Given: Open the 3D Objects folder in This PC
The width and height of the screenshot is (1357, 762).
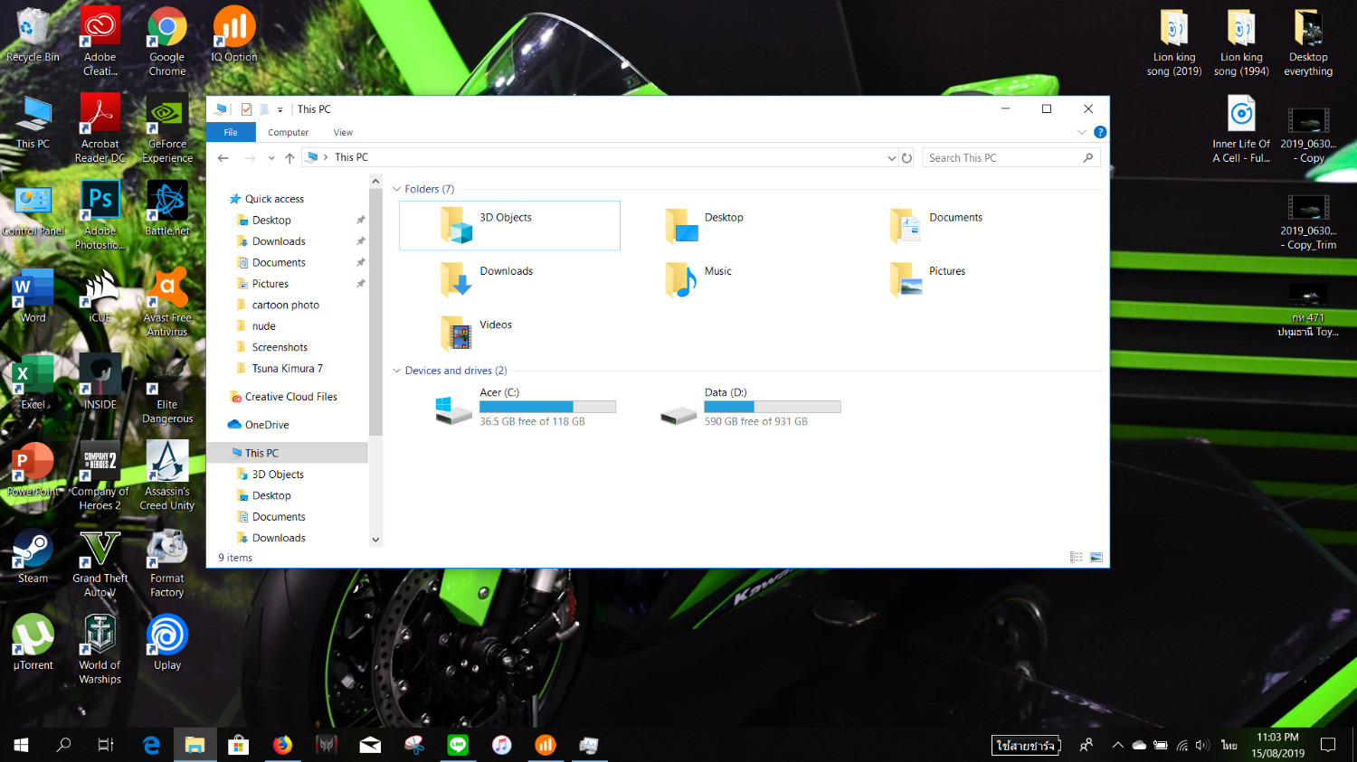Looking at the screenshot, I should [x=509, y=225].
